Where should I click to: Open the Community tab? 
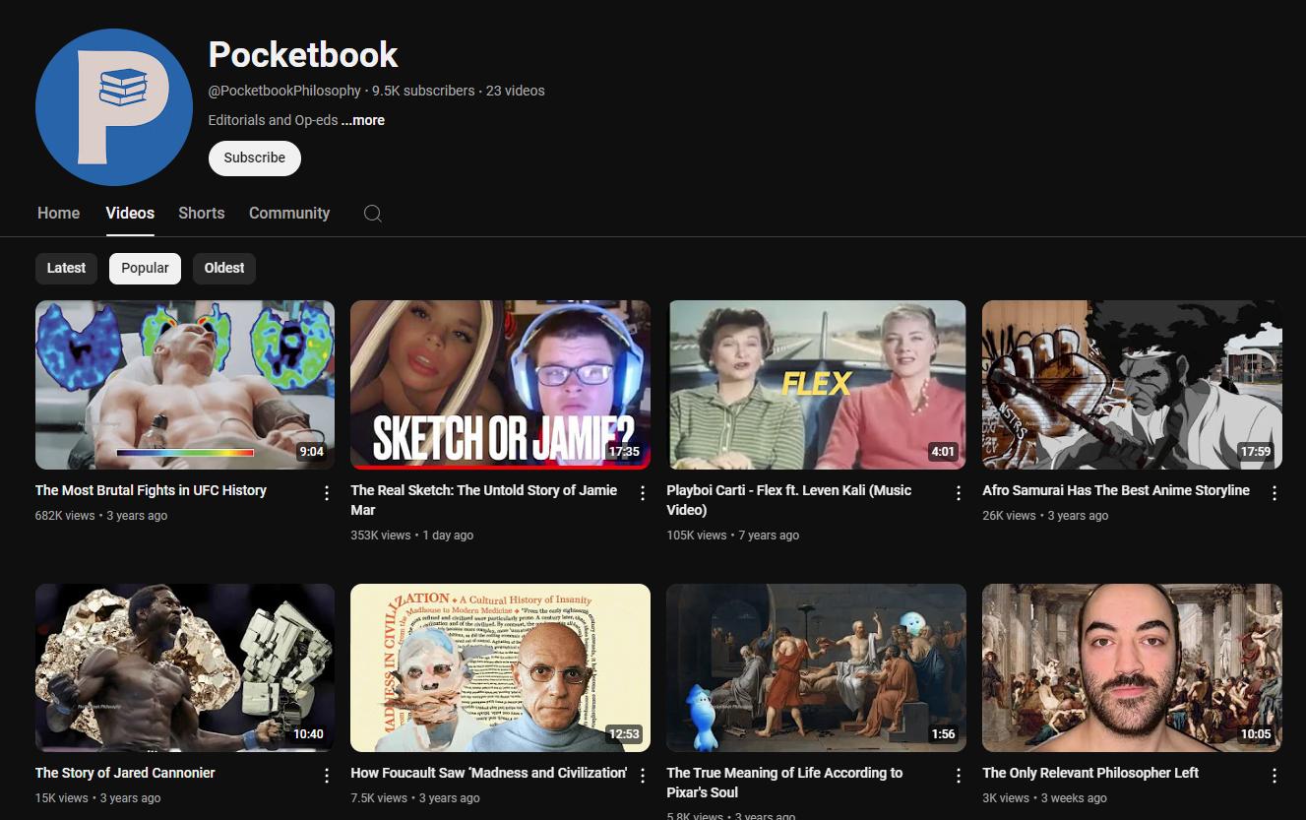pyautogui.click(x=289, y=213)
